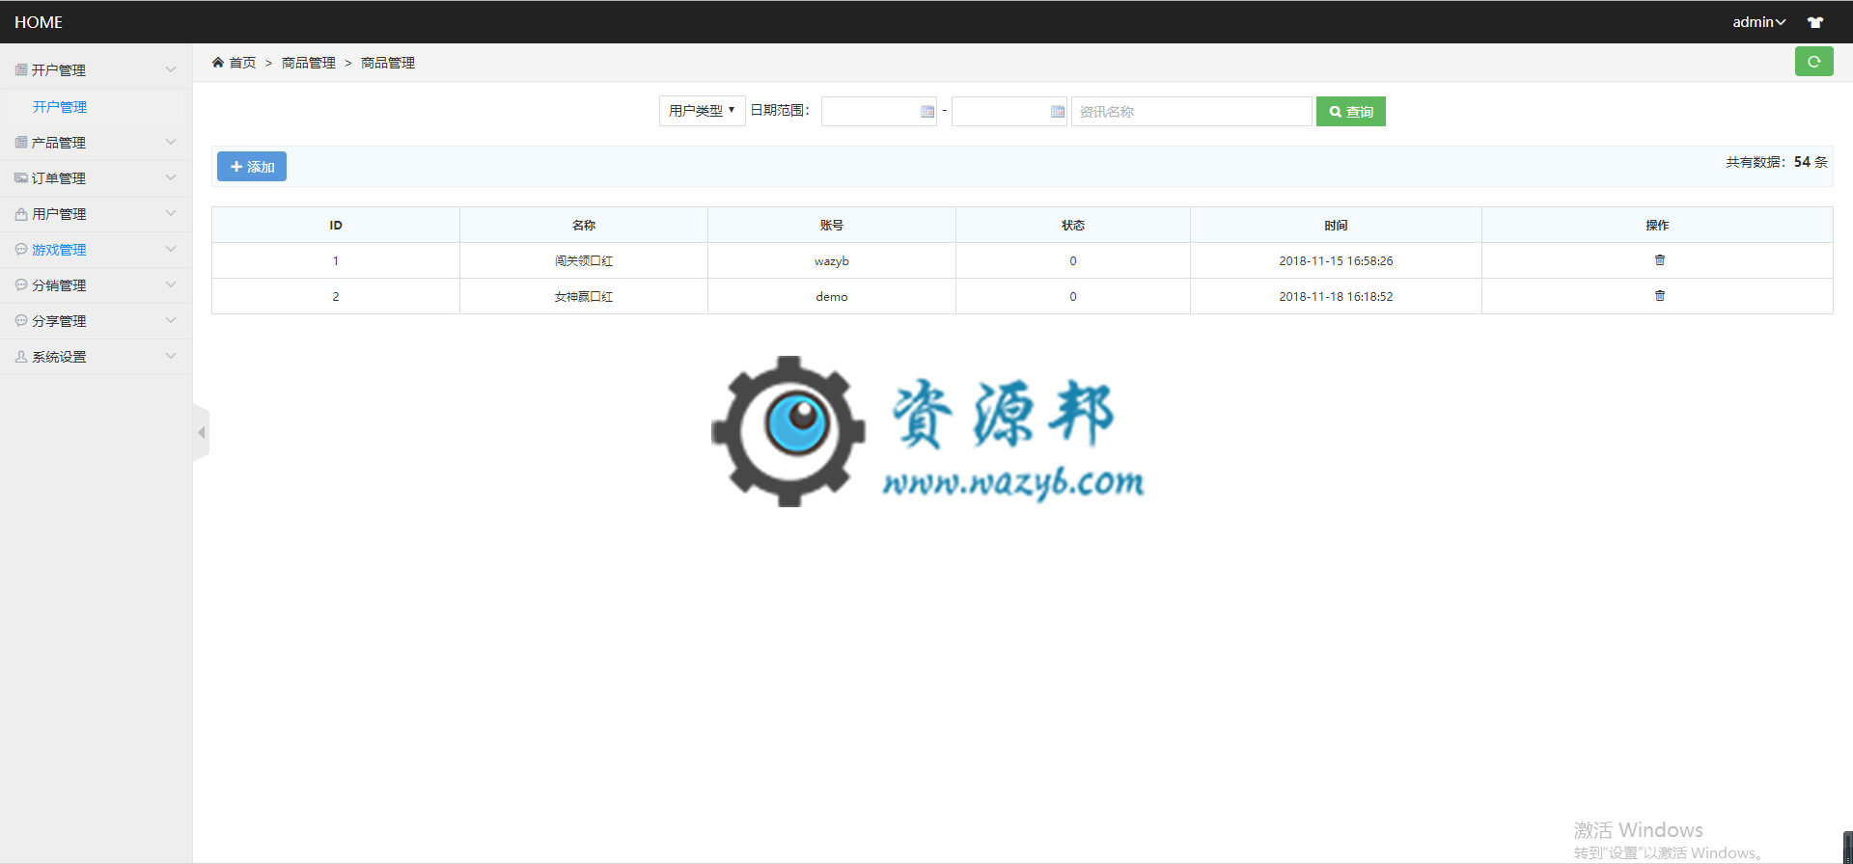Go to HOME in top bar

click(x=39, y=22)
